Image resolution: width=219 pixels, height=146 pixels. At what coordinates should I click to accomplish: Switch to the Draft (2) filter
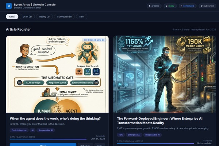click(27, 17)
